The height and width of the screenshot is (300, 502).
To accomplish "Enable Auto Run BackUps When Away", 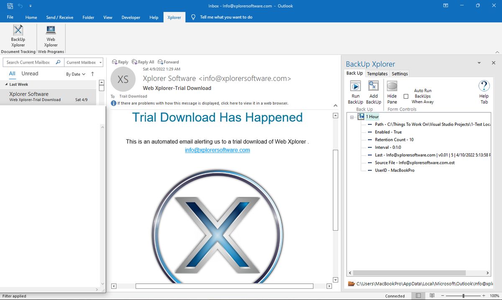I will 406,96.
